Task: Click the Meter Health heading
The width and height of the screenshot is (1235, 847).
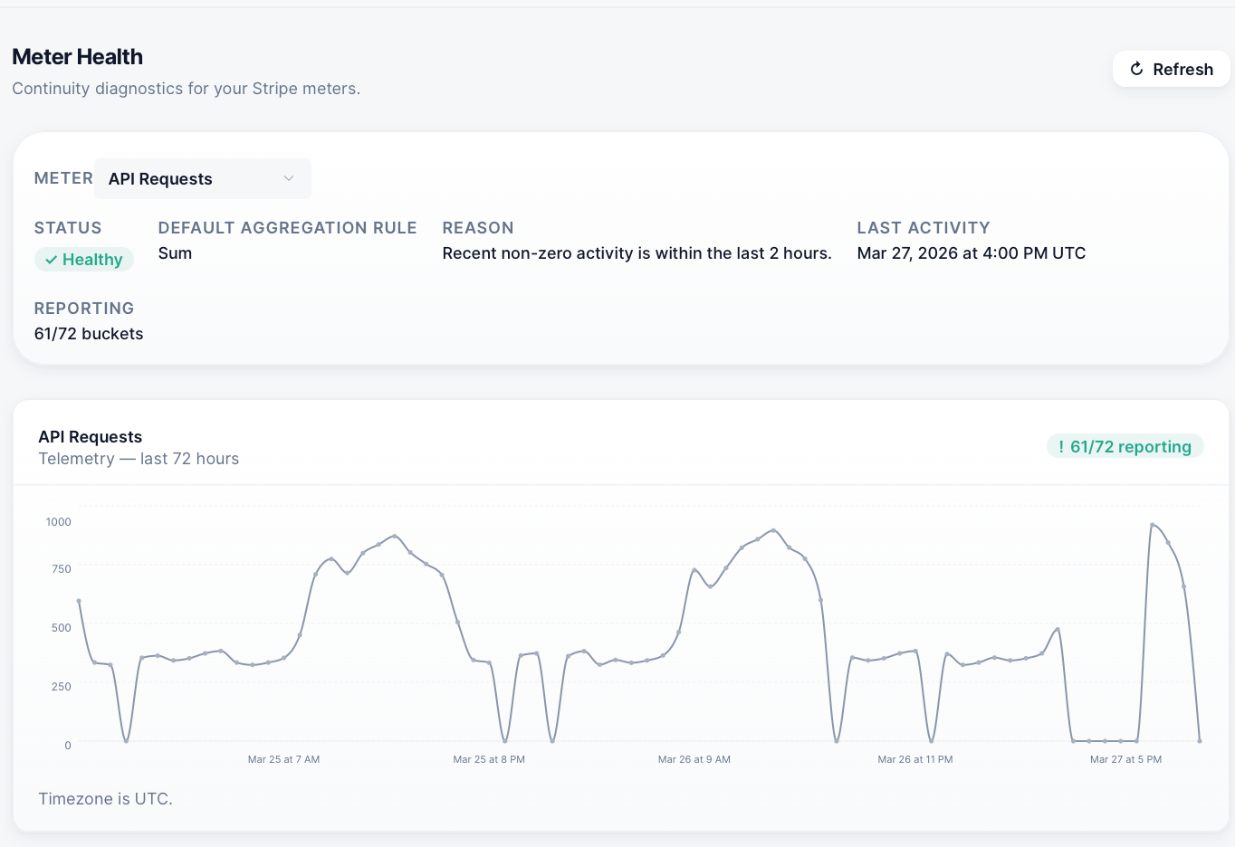Action: [77, 56]
